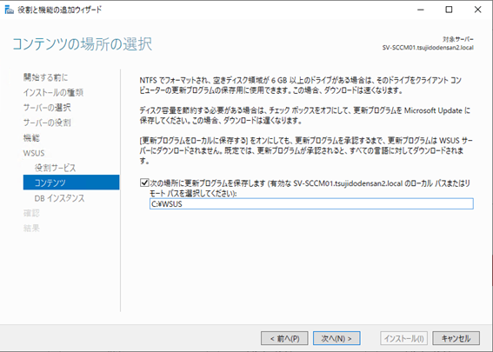The image size is (493, 352).
Task: Close the wizard window
Action: (x=477, y=10)
